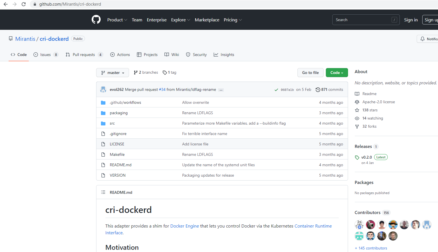Click the eye icon next to 14 watching

357,118
